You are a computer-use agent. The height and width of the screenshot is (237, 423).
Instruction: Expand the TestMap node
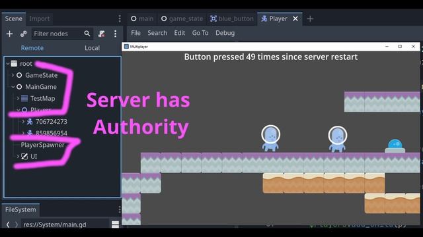pos(18,98)
